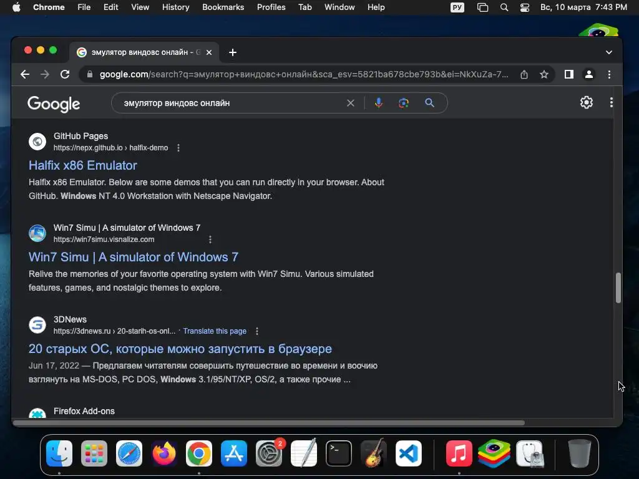Go back to the previous page
The image size is (639, 479).
click(x=25, y=75)
